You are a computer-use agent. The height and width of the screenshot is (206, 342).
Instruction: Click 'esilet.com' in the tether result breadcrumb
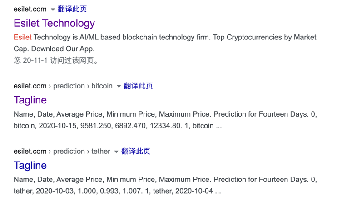coord(30,151)
